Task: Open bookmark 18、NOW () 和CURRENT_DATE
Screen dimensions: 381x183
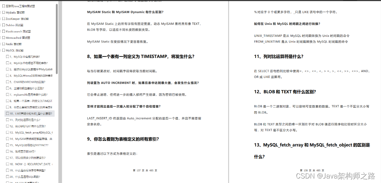Action: point(31,164)
